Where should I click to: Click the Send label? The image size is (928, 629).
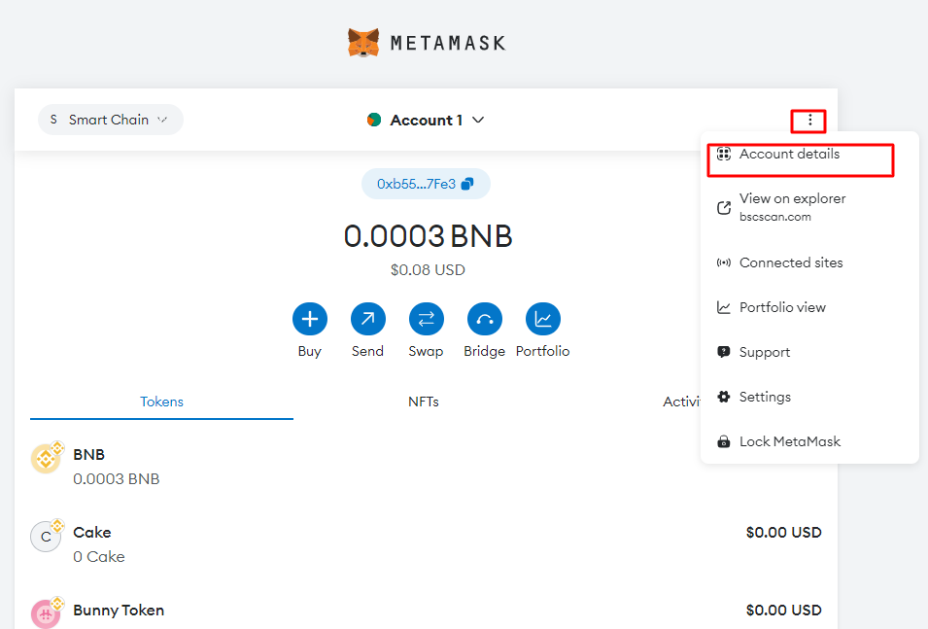pos(367,351)
